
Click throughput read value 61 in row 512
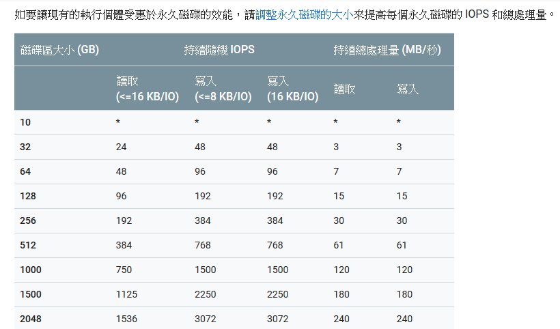click(x=339, y=245)
